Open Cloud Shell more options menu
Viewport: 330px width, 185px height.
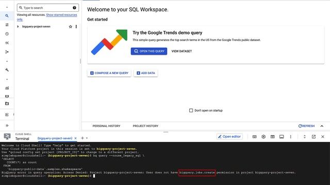[291, 137]
